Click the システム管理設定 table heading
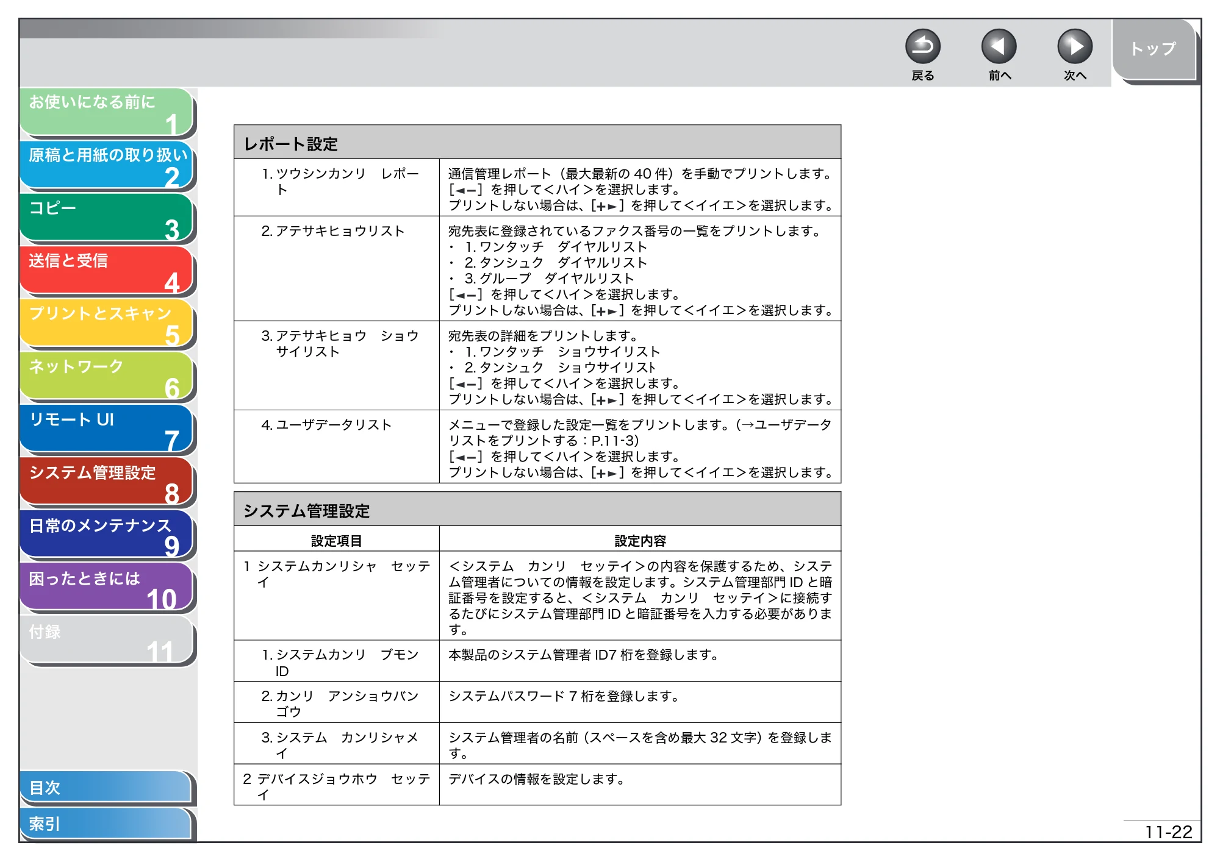The image size is (1220, 862). pyautogui.click(x=537, y=510)
